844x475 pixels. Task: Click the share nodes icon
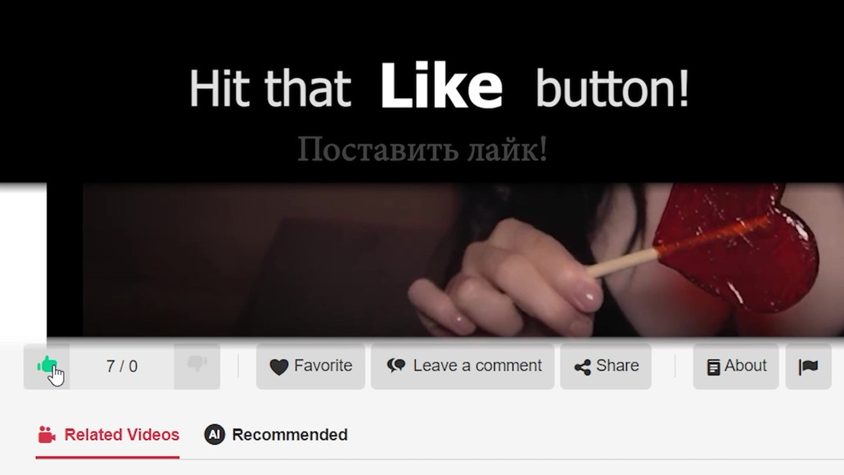(x=582, y=367)
